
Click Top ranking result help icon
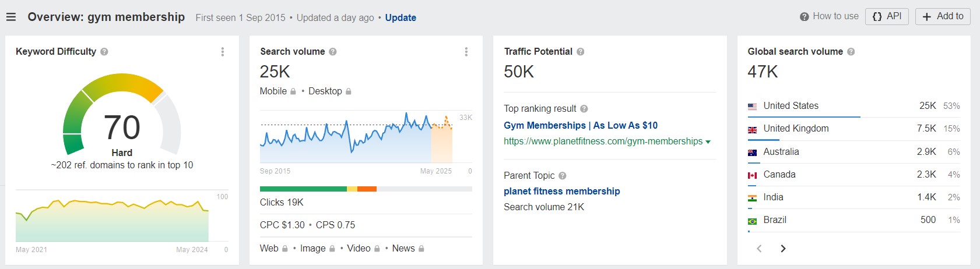point(584,109)
